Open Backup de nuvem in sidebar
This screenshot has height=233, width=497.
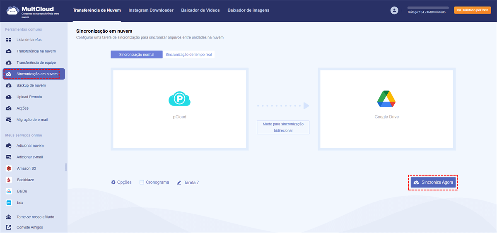31,85
